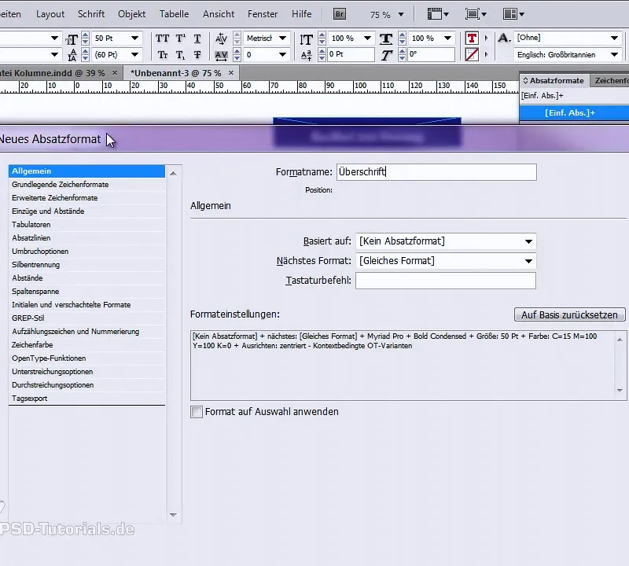Click the vertical scale icon
The height and width of the screenshot is (566, 629).
point(306,39)
